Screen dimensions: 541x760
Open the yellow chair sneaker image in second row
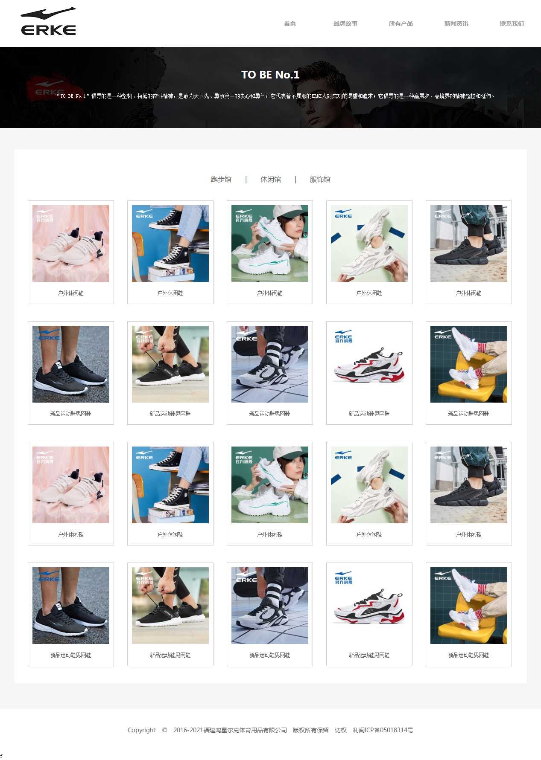click(x=469, y=364)
